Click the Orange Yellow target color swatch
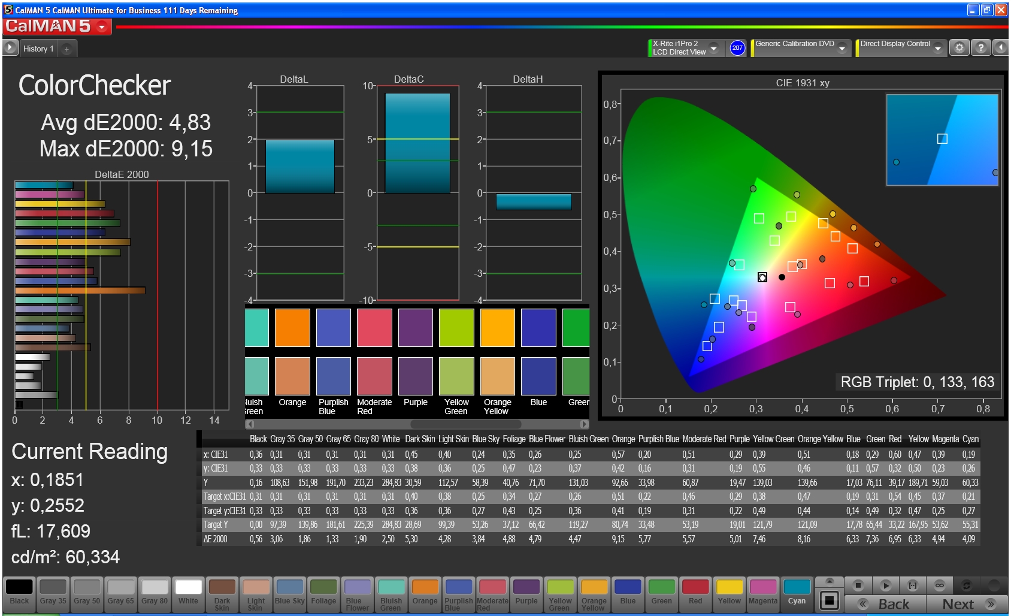This screenshot has width=1011, height=616. 497,376
